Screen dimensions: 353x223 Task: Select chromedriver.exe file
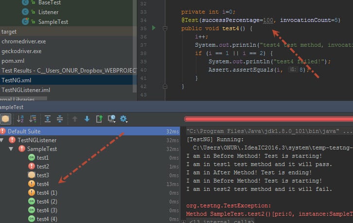click(24, 41)
